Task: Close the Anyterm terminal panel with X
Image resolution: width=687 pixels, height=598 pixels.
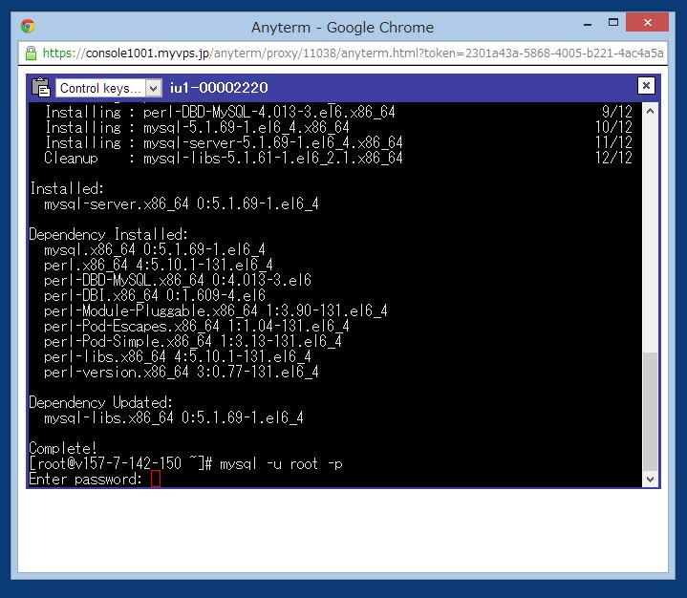Action: [646, 86]
